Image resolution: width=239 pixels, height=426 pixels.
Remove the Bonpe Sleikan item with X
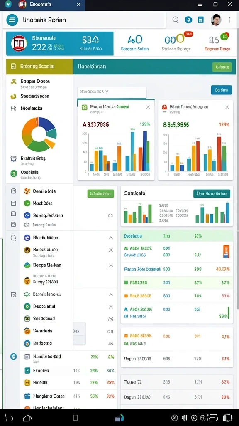111,265
